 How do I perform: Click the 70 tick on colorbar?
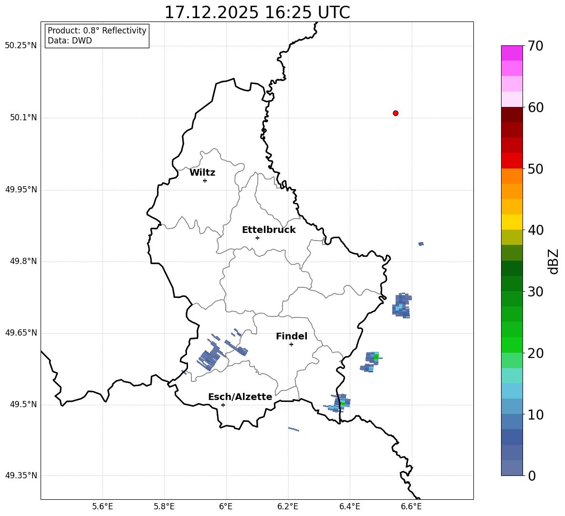535,46
